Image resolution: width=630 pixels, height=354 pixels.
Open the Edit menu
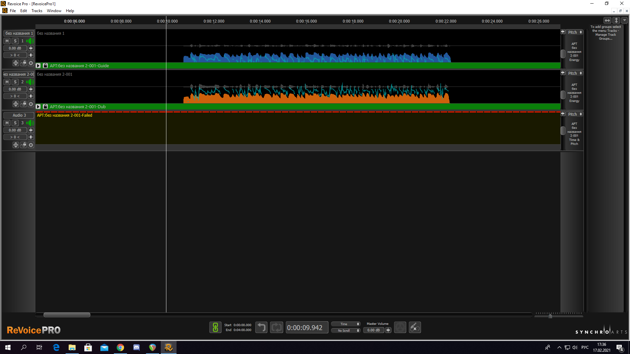point(23,11)
